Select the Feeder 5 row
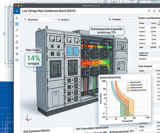 tap(149, 43)
